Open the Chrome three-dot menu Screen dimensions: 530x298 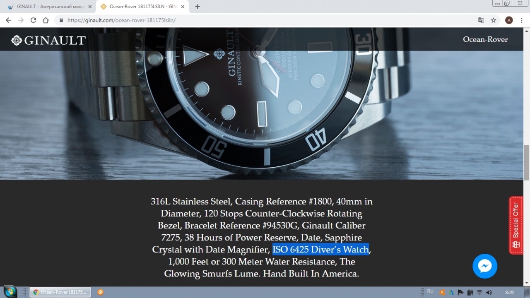coord(523,20)
